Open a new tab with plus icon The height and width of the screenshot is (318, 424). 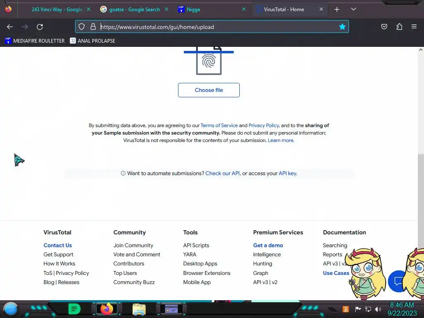click(x=337, y=10)
